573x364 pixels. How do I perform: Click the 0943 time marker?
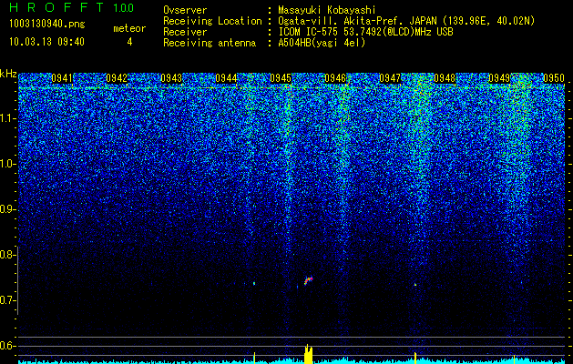[171, 78]
